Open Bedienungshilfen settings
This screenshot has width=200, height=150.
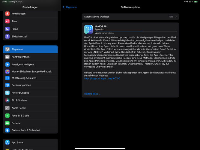(x=30, y=85)
